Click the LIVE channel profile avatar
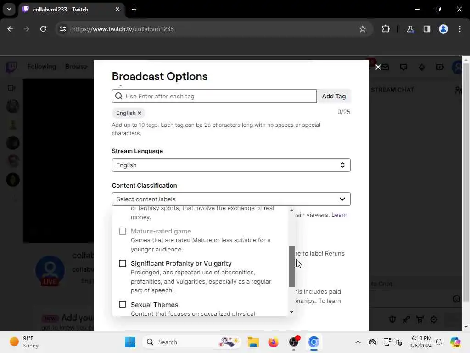This screenshot has width=470, height=353. (50, 270)
